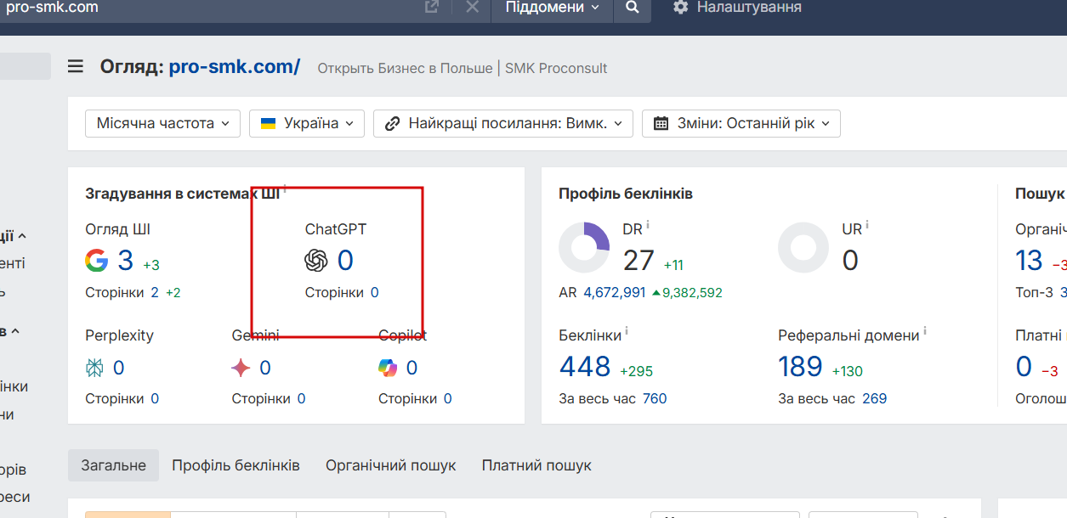Click the search magnifier icon
The image size is (1067, 518).
pyautogui.click(x=632, y=8)
